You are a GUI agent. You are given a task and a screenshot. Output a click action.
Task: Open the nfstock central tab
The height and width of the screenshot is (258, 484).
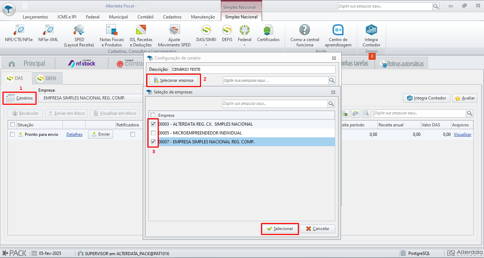click(81, 63)
